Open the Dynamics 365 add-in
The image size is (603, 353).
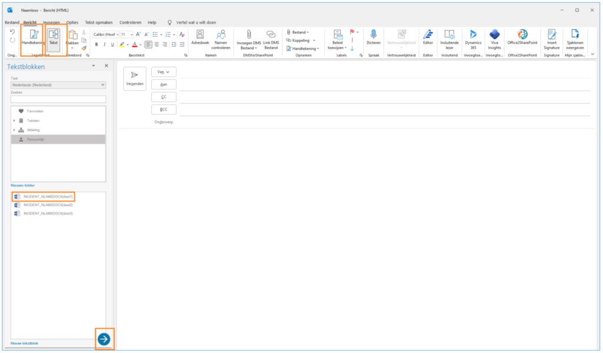pos(473,40)
